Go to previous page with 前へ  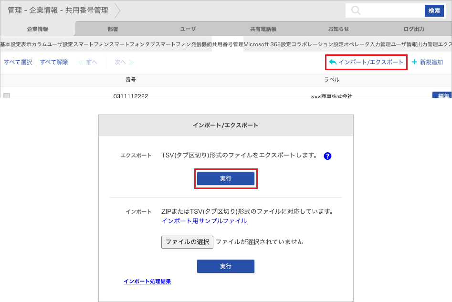(x=88, y=62)
